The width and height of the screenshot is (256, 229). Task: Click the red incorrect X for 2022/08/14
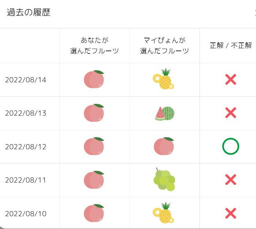coord(231,79)
